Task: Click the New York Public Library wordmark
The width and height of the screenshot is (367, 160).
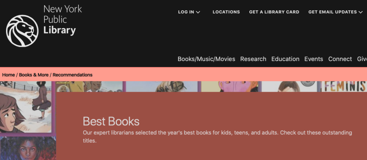Action: (62, 20)
